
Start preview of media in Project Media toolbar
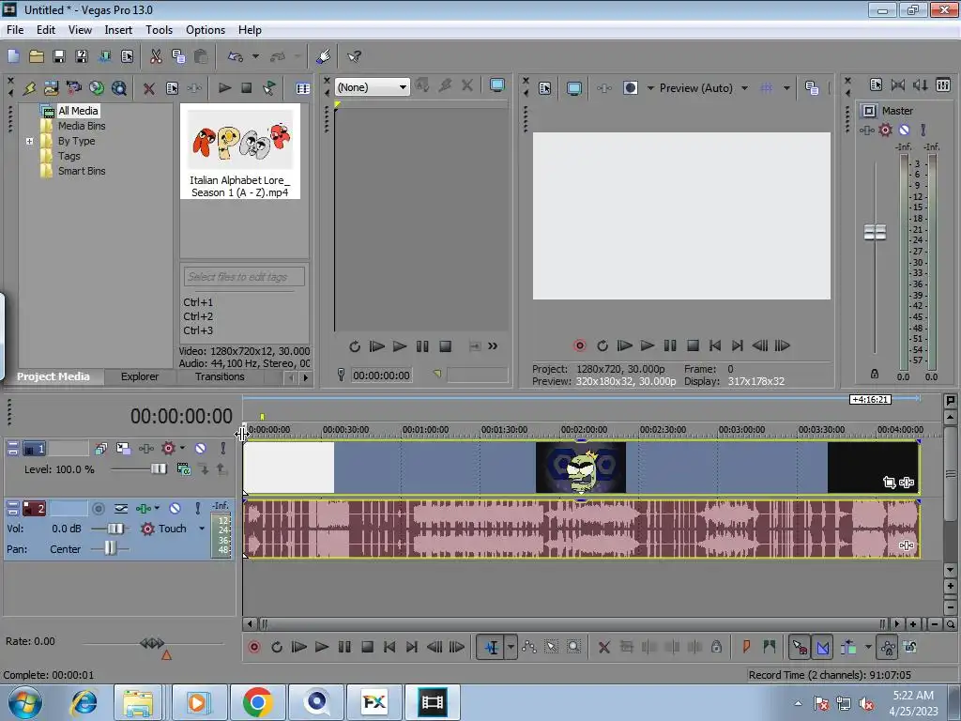[x=224, y=88]
